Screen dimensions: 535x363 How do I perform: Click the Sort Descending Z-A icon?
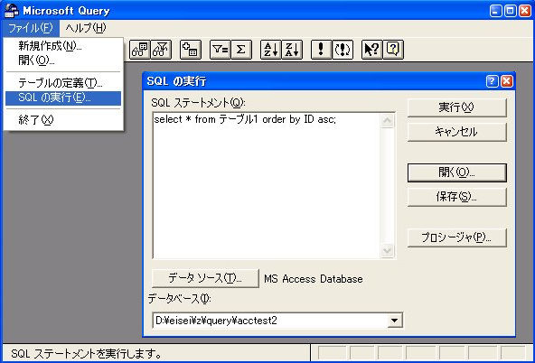click(x=292, y=50)
